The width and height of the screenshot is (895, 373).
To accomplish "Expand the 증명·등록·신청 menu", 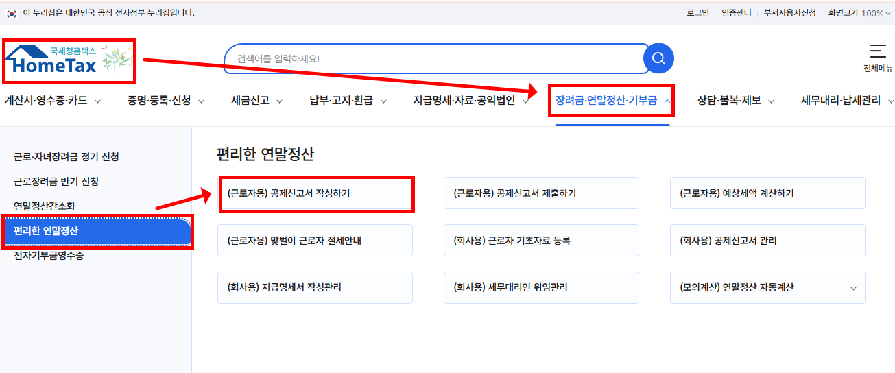I will 166,101.
